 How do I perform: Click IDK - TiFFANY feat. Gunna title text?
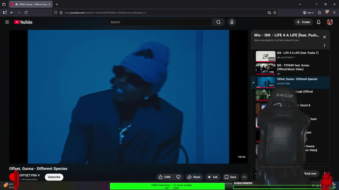click(293, 67)
